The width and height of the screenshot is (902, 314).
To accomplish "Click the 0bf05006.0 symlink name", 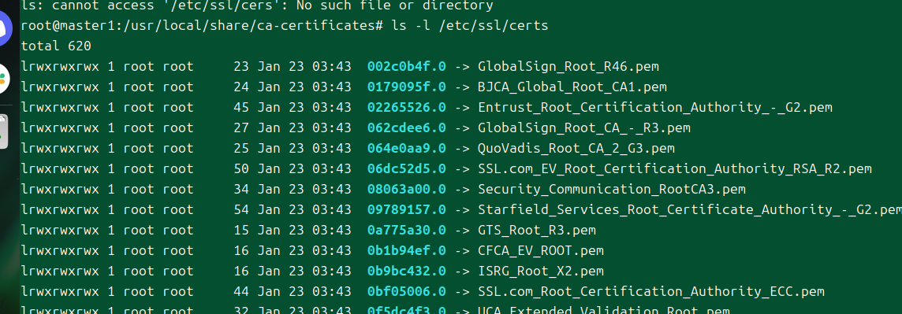I will [406, 292].
